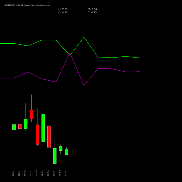The height and width of the screenshot is (182, 182).
Task: Select the red candle for 27 Jan
Action: [x=20, y=126]
